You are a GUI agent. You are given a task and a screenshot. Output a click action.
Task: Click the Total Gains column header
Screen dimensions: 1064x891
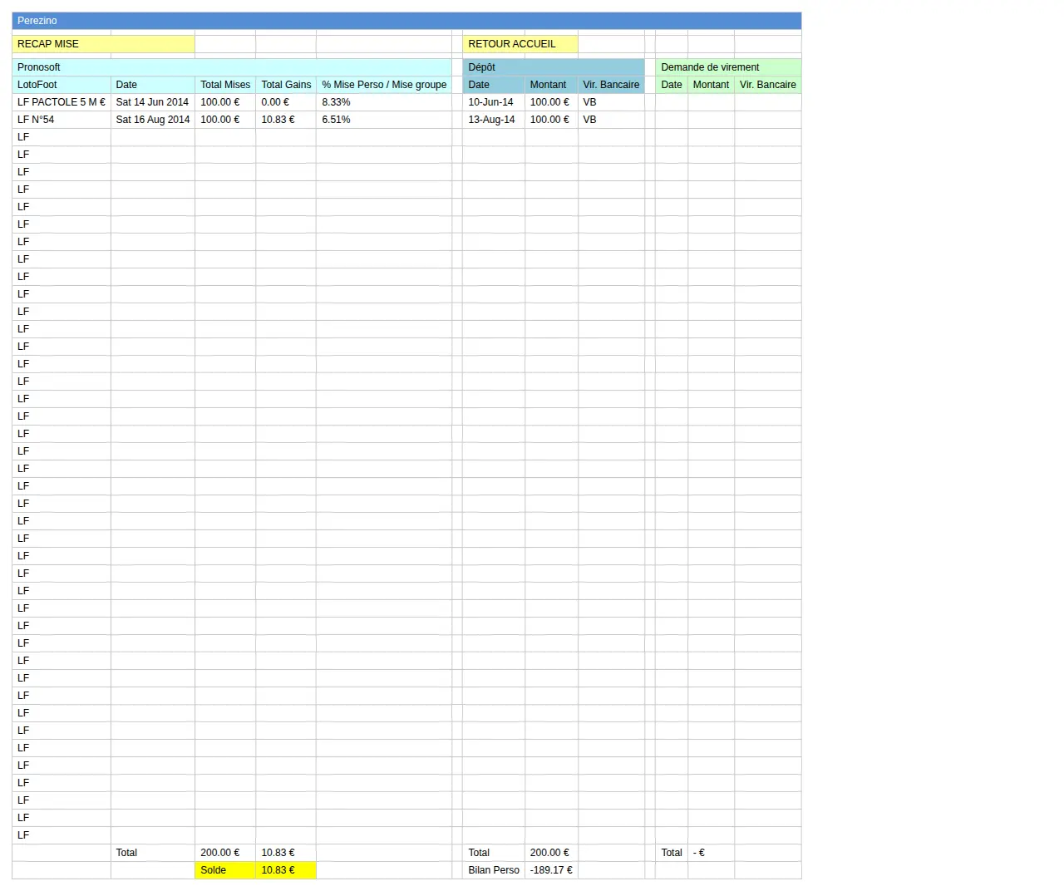click(286, 85)
